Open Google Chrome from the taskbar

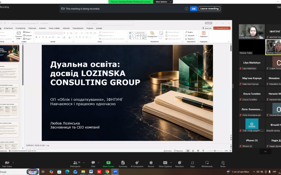[107, 172]
